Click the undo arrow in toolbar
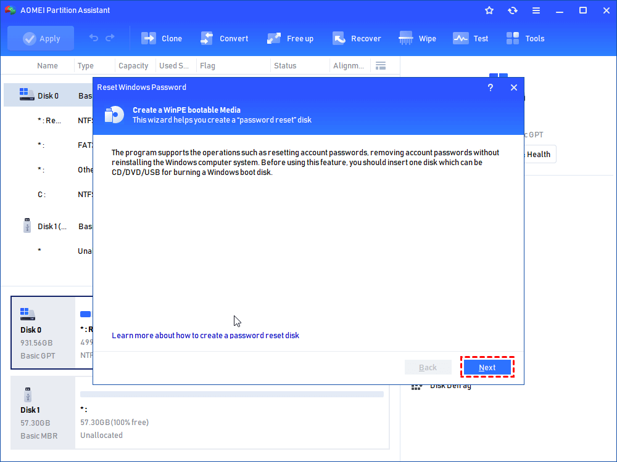617x462 pixels. (x=94, y=38)
